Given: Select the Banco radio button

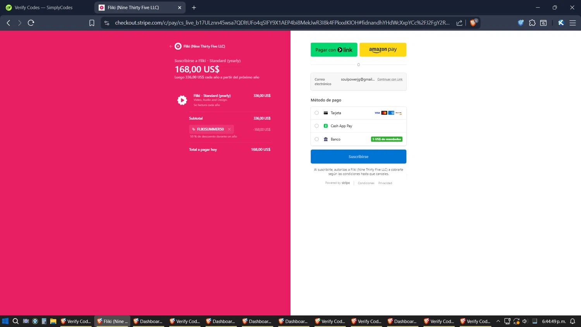Looking at the screenshot, I should click(317, 139).
